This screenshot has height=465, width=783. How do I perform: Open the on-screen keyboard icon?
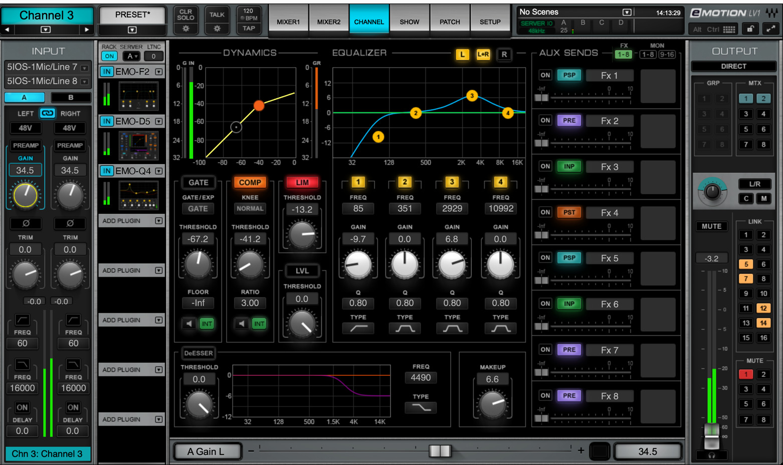coord(729,30)
